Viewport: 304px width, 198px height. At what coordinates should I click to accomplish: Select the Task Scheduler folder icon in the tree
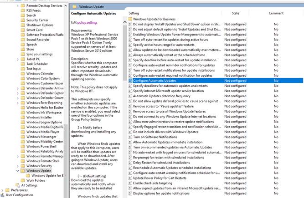click(x=23, y=64)
